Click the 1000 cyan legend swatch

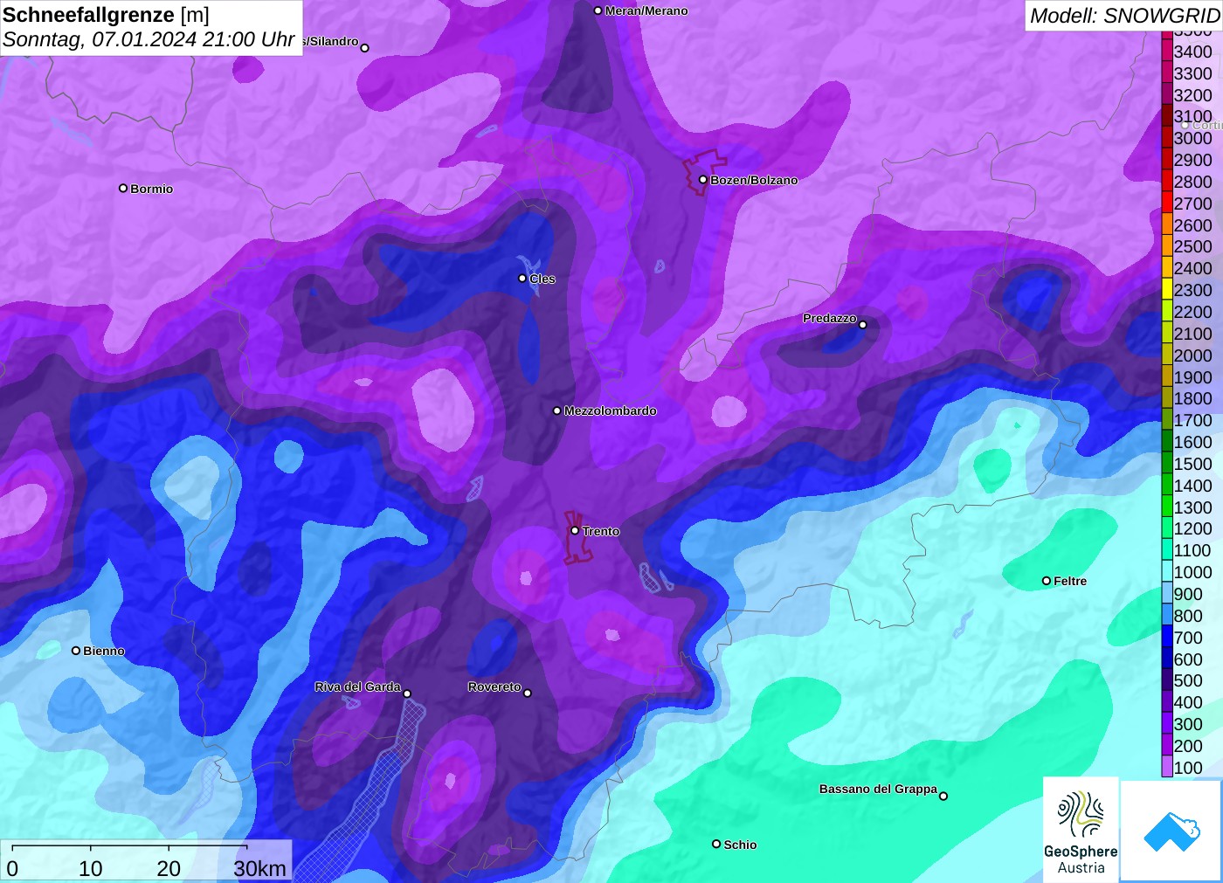(1166, 572)
